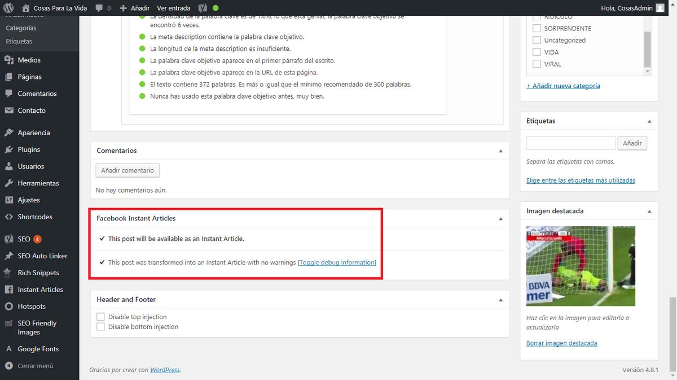This screenshot has width=677, height=380.
Task: Collapse the Imagen destacada panel
Action: (649, 211)
